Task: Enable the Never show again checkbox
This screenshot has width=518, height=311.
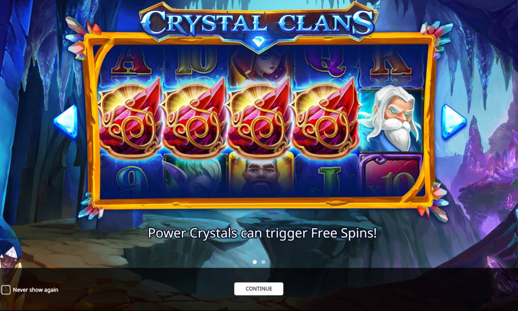Action: coord(6,290)
